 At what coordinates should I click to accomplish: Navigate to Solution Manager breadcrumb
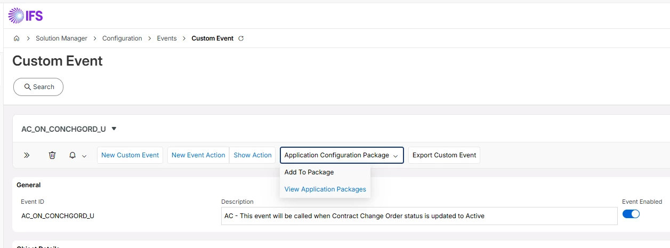(61, 38)
